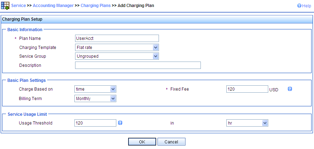Click the charging plan grid icon
Viewport: 314px width, 149px height.
(5, 6)
